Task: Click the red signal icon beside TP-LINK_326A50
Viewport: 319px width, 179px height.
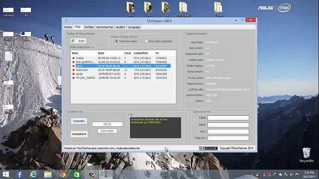Action: coord(73,78)
